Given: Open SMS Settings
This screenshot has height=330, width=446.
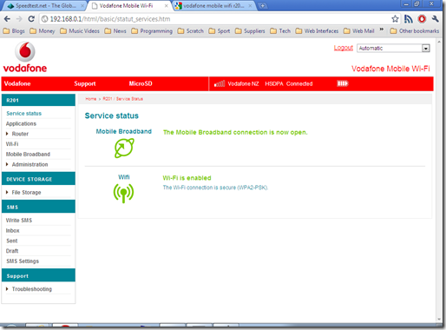Looking at the screenshot, I should (23, 261).
